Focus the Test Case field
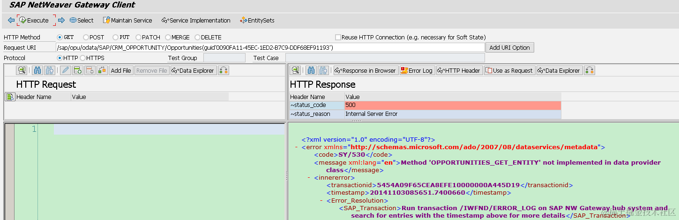The height and width of the screenshot is (220, 679). coord(385,58)
